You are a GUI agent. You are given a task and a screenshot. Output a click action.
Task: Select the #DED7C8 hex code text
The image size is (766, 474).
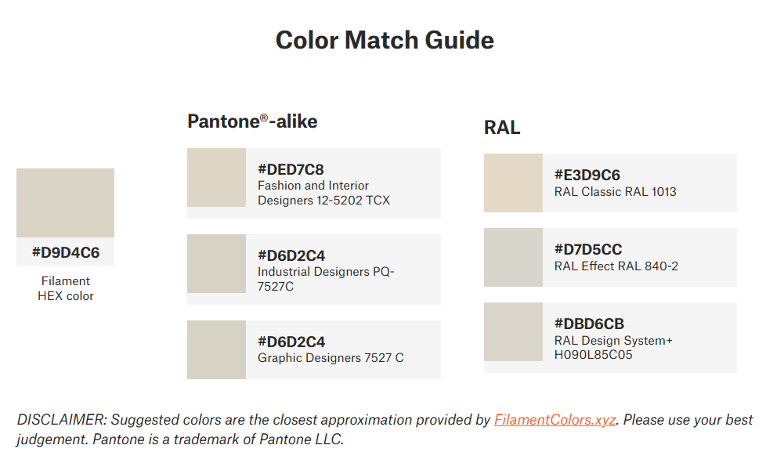click(x=291, y=169)
